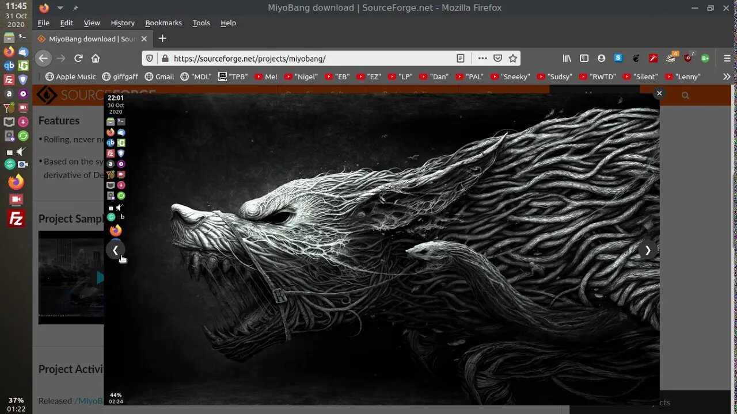Click the blue S extension icon
737x414 pixels.
point(618,58)
